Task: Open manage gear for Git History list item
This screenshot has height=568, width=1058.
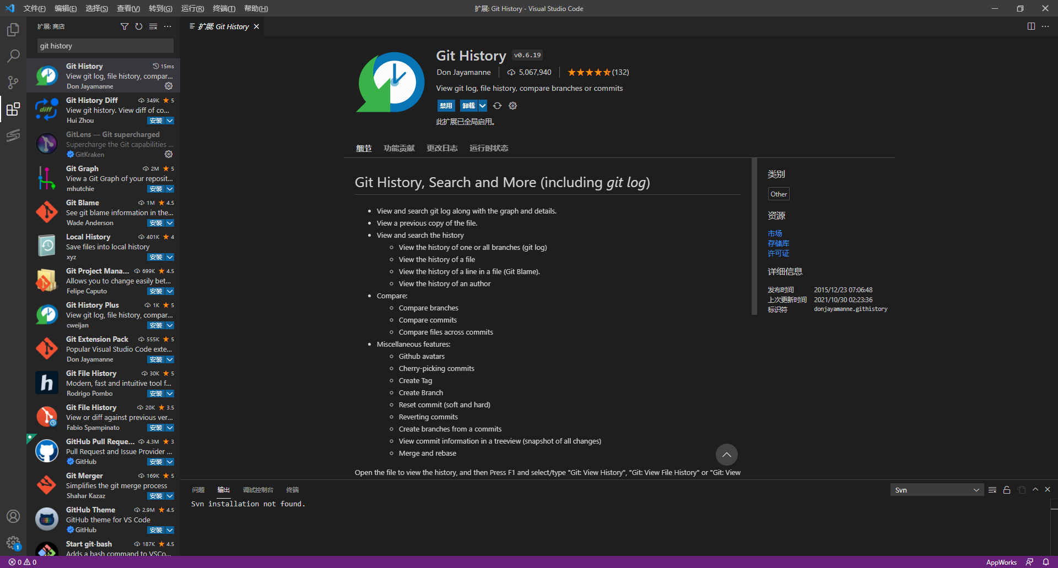Action: coord(169,86)
